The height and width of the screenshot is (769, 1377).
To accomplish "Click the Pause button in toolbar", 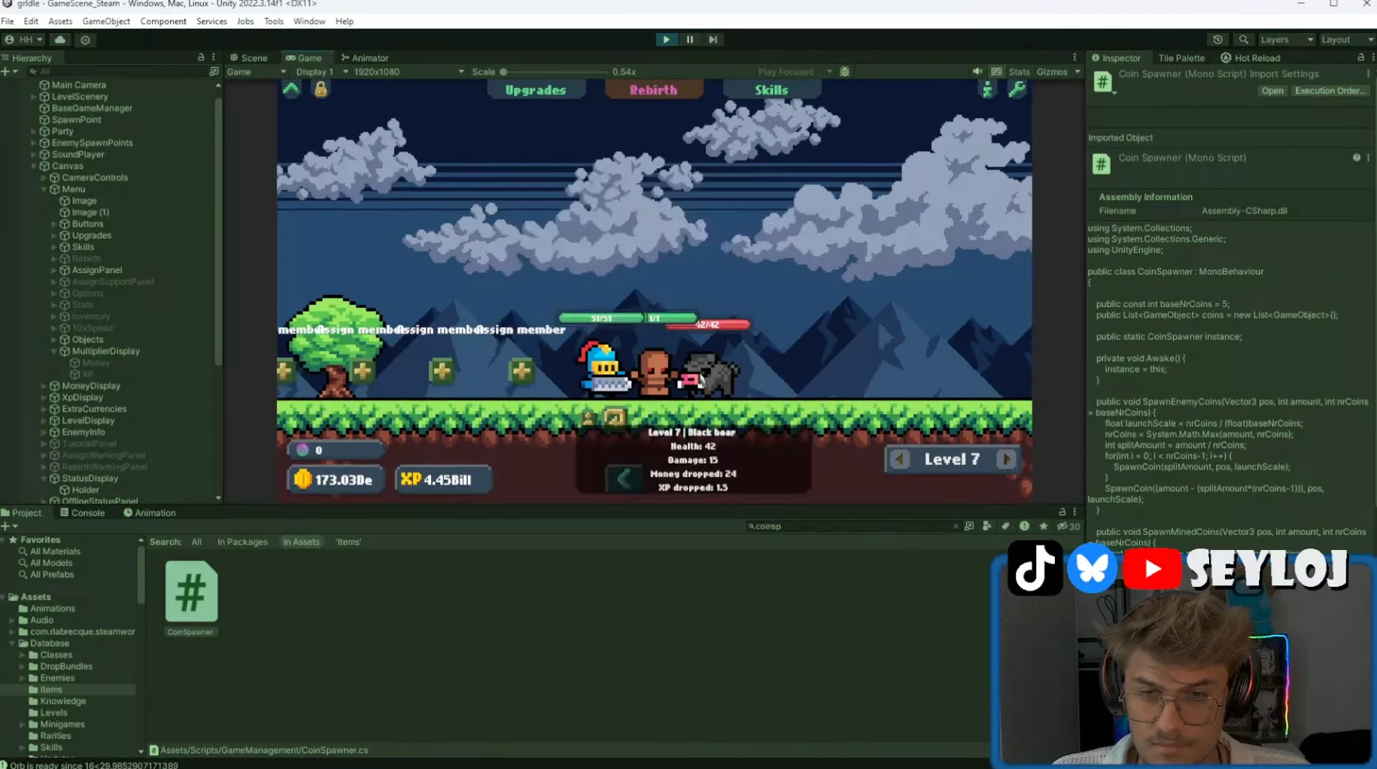I will coord(689,40).
